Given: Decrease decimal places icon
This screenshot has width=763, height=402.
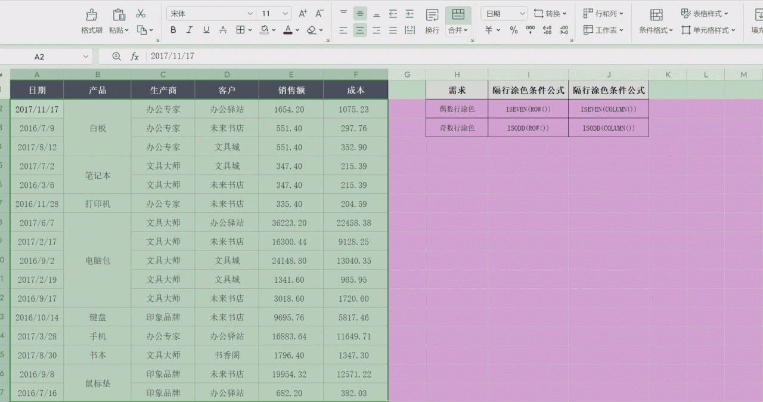Looking at the screenshot, I should pyautogui.click(x=563, y=30).
